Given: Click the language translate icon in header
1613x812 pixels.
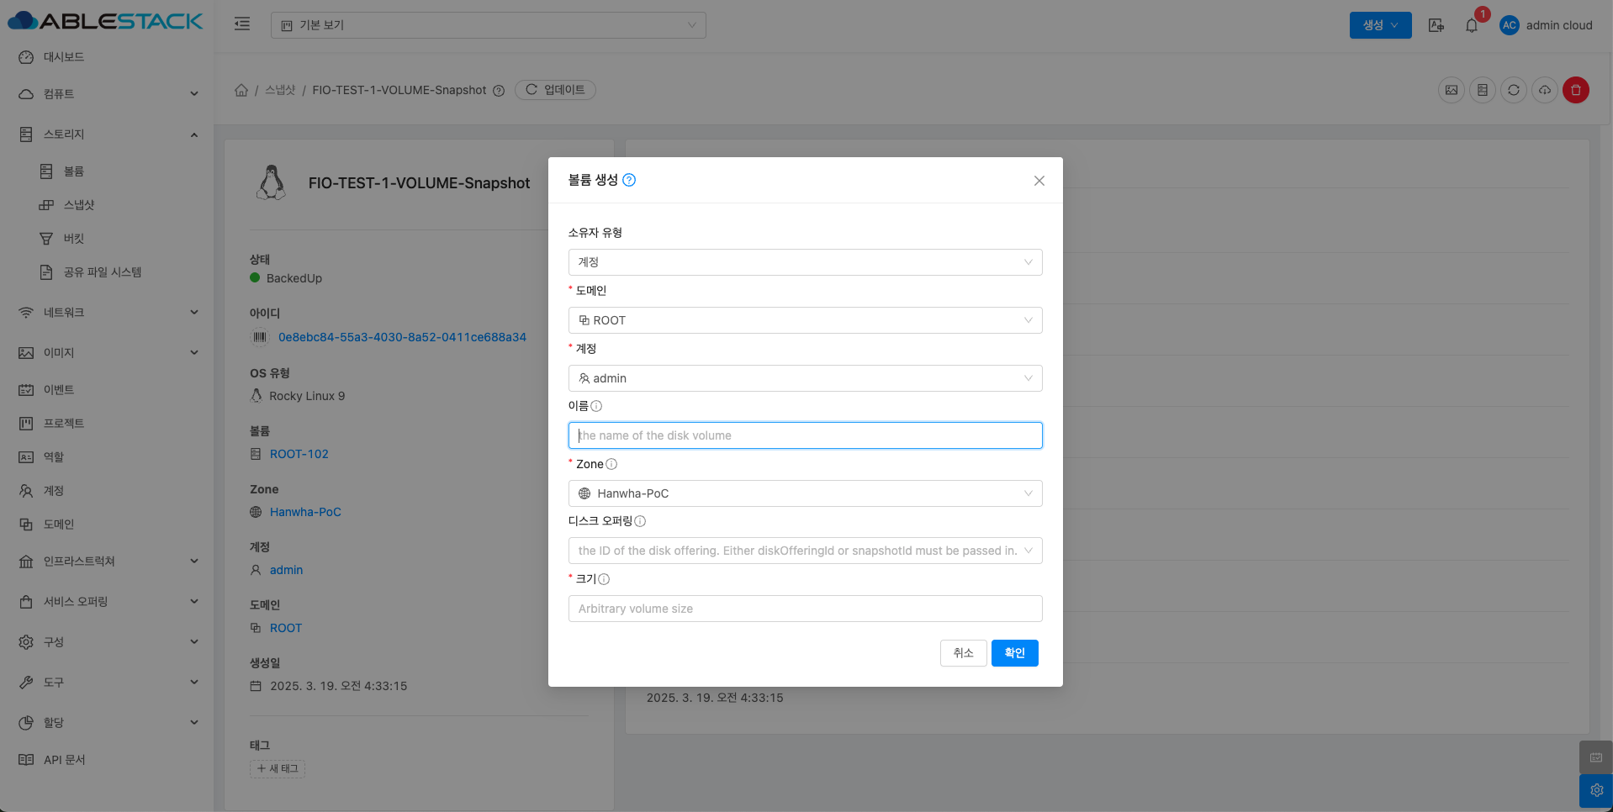Looking at the screenshot, I should 1436,25.
